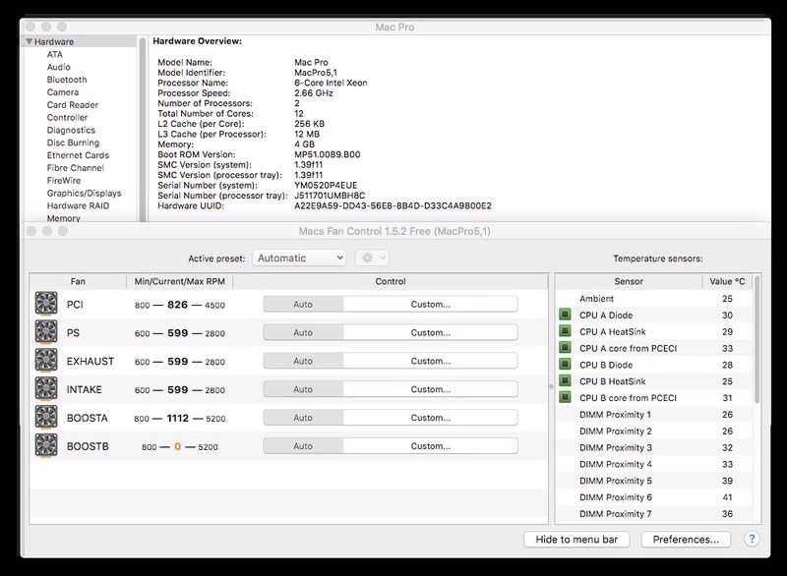Choose Custom control for PCI fan
Screen dimensions: 787x576
tap(431, 305)
